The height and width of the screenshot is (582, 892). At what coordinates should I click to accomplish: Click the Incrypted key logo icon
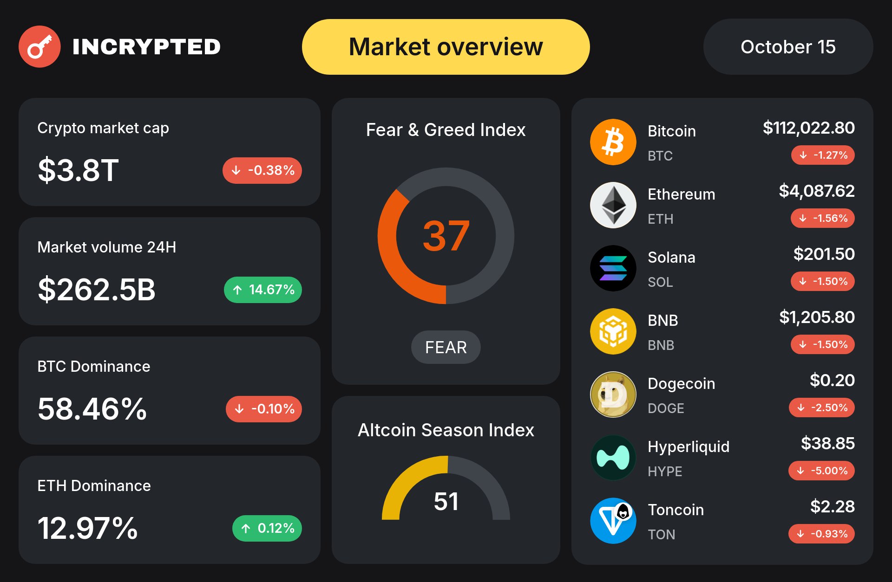[39, 47]
